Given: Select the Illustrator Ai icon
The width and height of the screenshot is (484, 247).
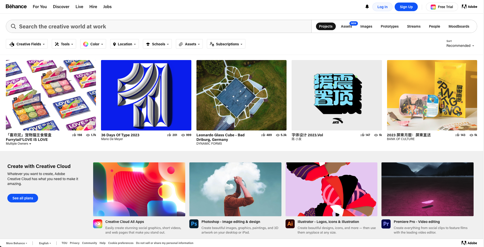Looking at the screenshot, I should pos(290,224).
